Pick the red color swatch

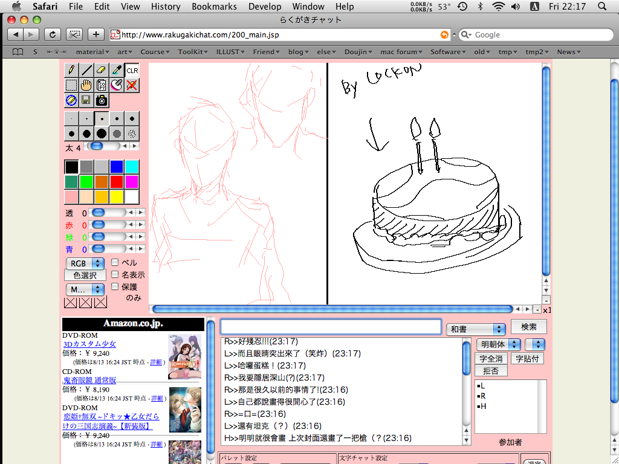117,182
